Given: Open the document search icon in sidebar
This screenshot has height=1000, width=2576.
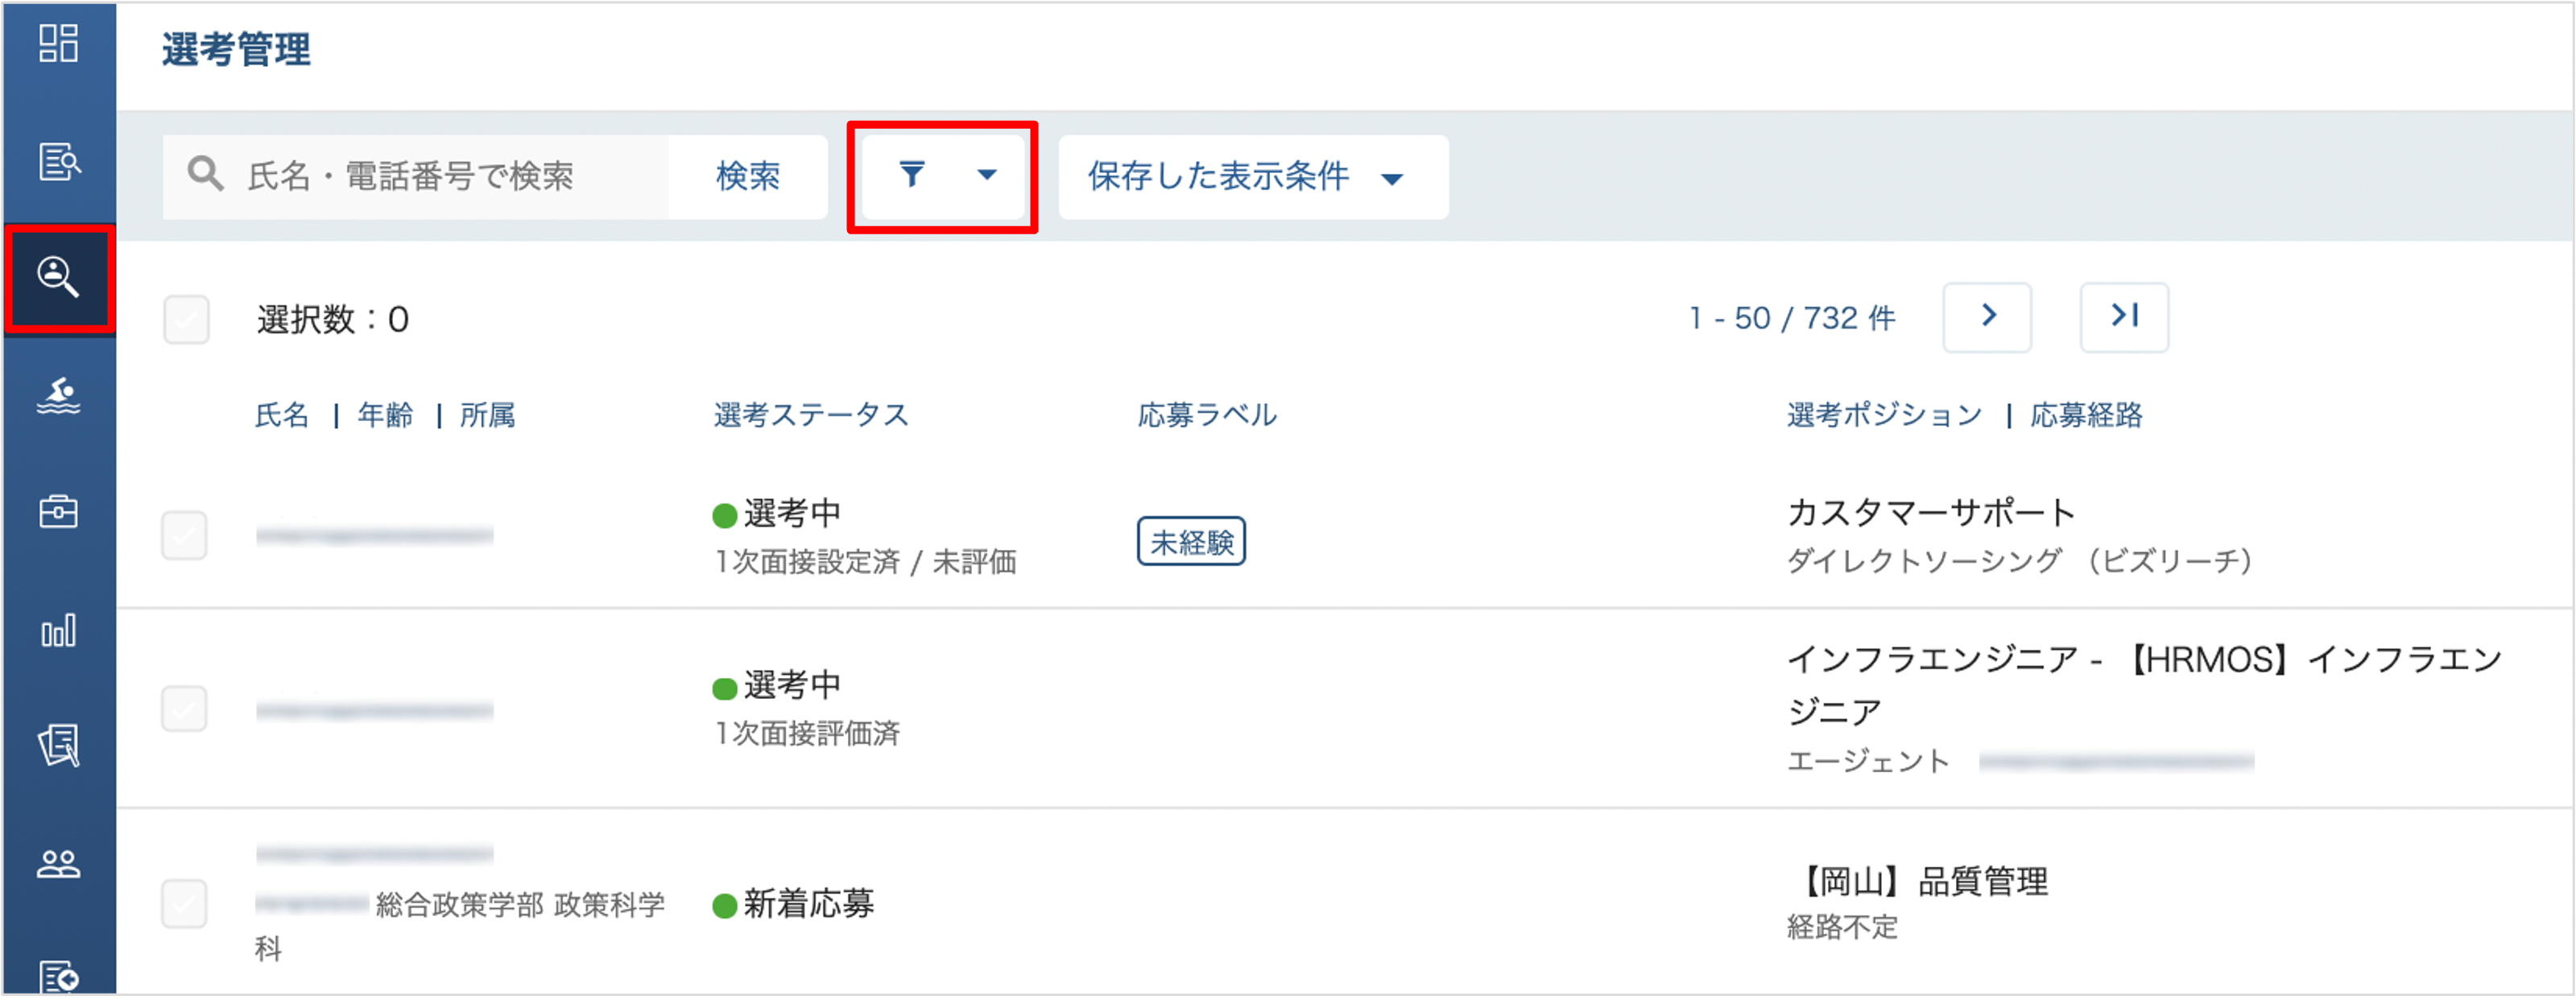Looking at the screenshot, I should click(59, 162).
